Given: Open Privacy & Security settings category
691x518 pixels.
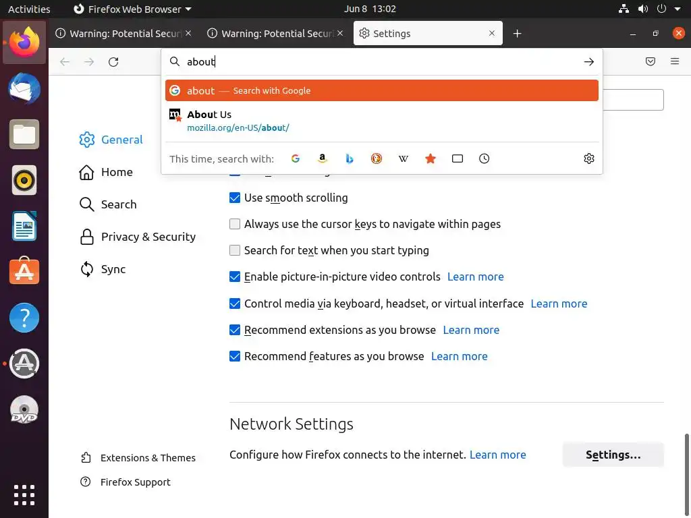Looking at the screenshot, I should (x=148, y=237).
